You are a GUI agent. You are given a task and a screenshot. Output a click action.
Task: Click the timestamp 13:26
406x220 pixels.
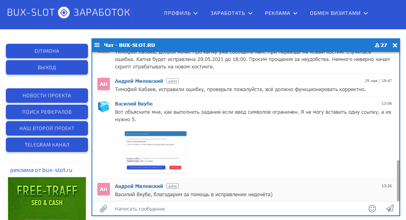386,186
